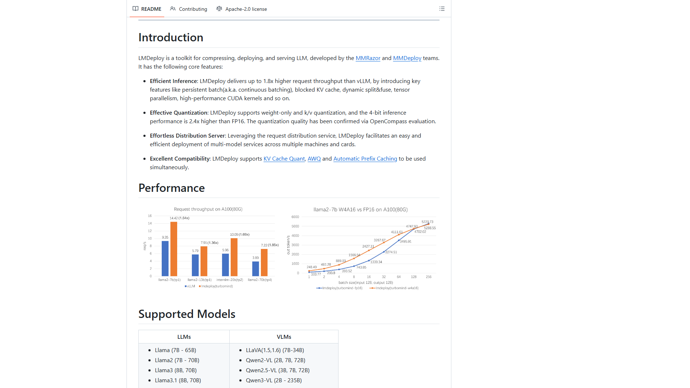690x388 pixels.
Task: Select the 'Llama (7B - 65B)' entry
Action: click(x=175, y=350)
